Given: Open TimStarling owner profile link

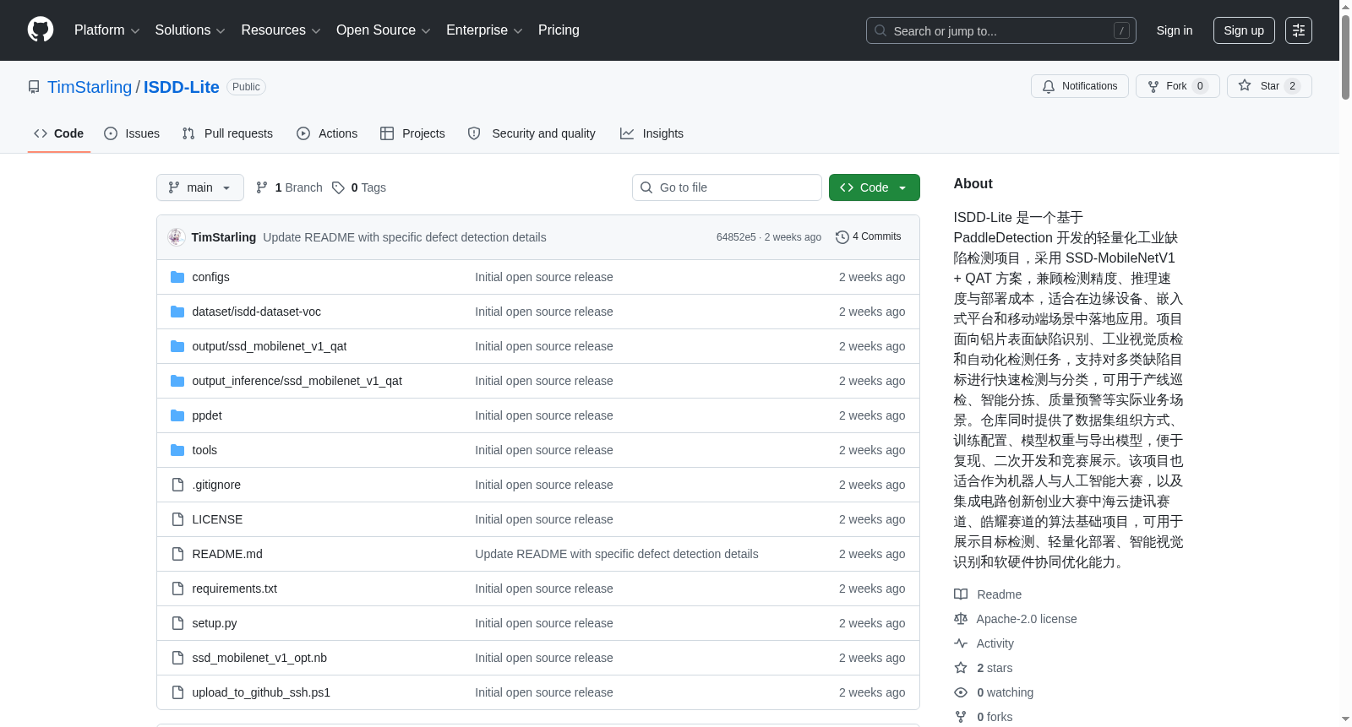Looking at the screenshot, I should (x=90, y=87).
